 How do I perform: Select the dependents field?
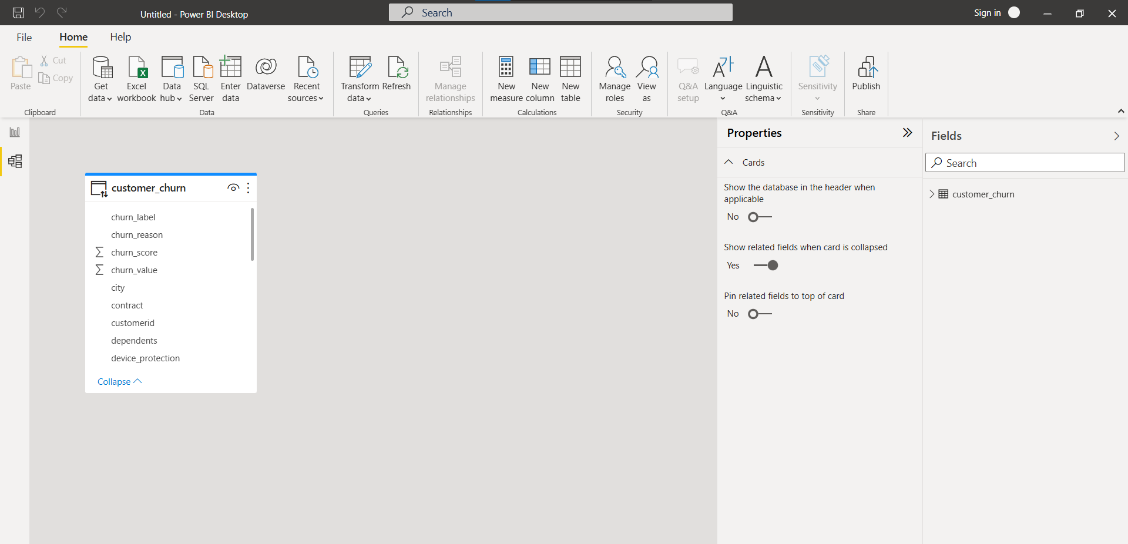point(134,341)
